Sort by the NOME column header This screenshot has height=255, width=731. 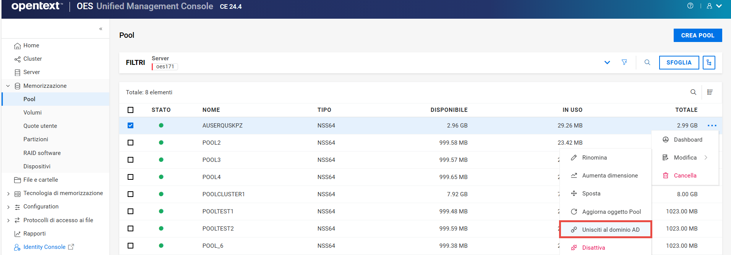click(211, 110)
